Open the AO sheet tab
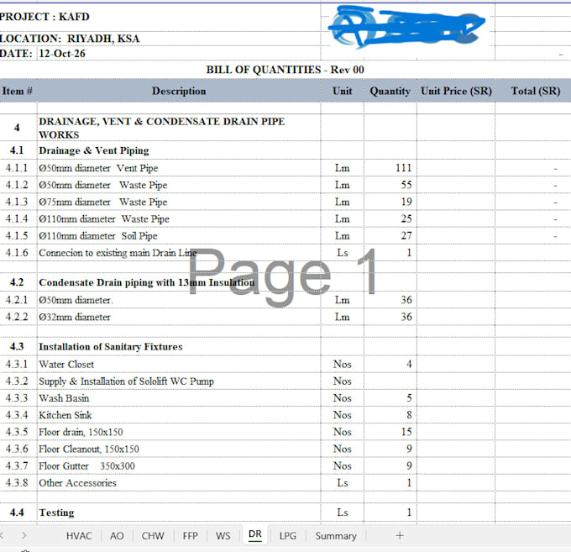The image size is (571, 552). click(117, 535)
